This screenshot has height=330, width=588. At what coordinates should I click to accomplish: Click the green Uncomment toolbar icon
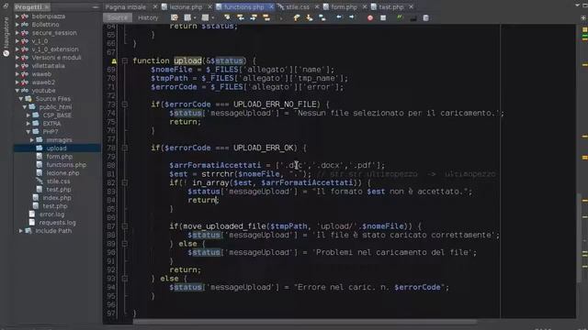point(400,17)
